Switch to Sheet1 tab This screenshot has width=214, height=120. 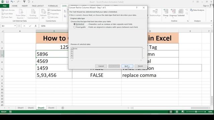20,108
